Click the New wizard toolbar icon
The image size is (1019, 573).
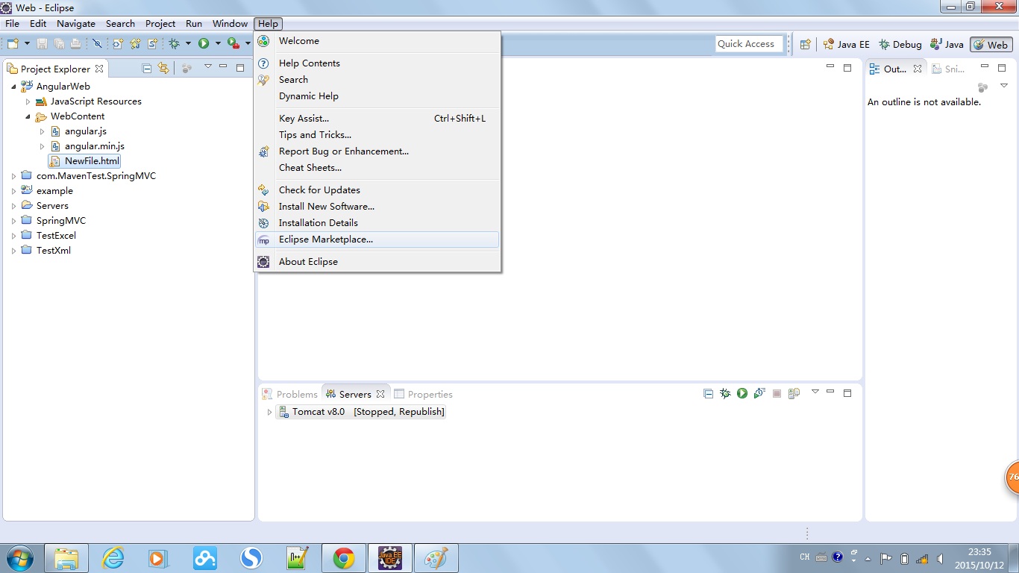coord(13,44)
